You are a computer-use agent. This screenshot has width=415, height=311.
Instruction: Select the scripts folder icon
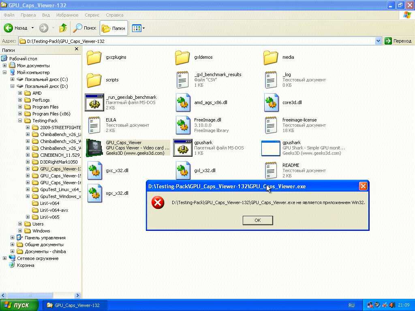[94, 80]
